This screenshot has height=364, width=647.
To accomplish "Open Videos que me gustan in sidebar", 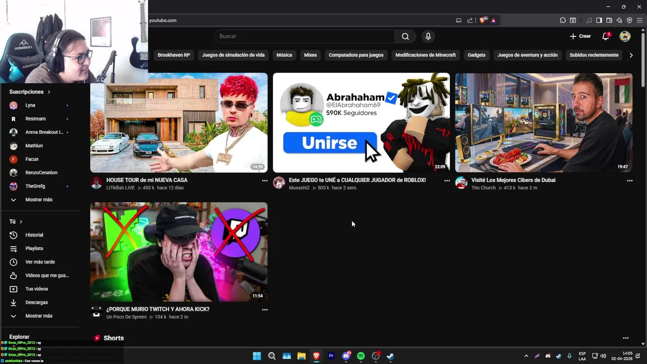I will [x=39, y=276].
